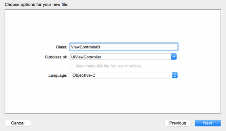Click the 'Class:' field label
The height and width of the screenshot is (131, 226).
tap(61, 47)
